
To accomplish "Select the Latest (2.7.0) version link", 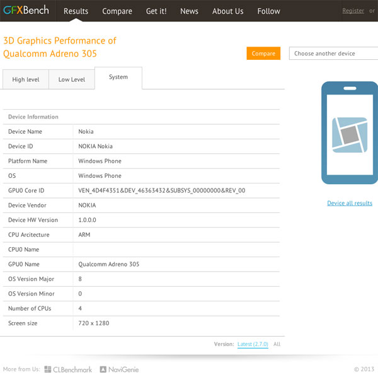I will (x=253, y=344).
